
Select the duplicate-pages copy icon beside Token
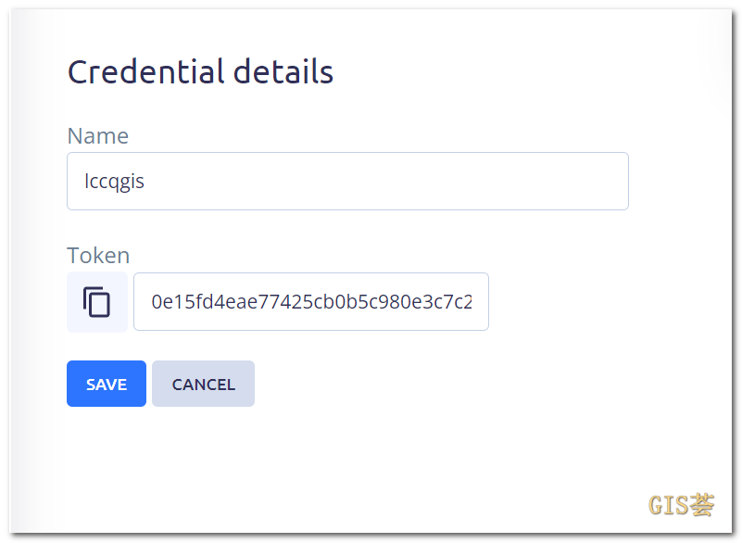96,301
